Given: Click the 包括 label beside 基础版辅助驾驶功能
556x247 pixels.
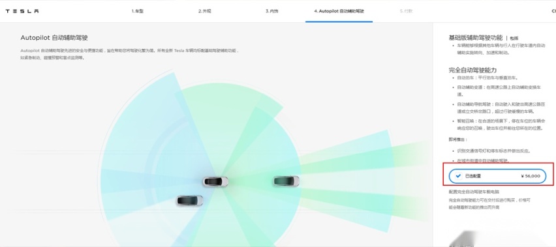Looking at the screenshot, I should [514, 38].
